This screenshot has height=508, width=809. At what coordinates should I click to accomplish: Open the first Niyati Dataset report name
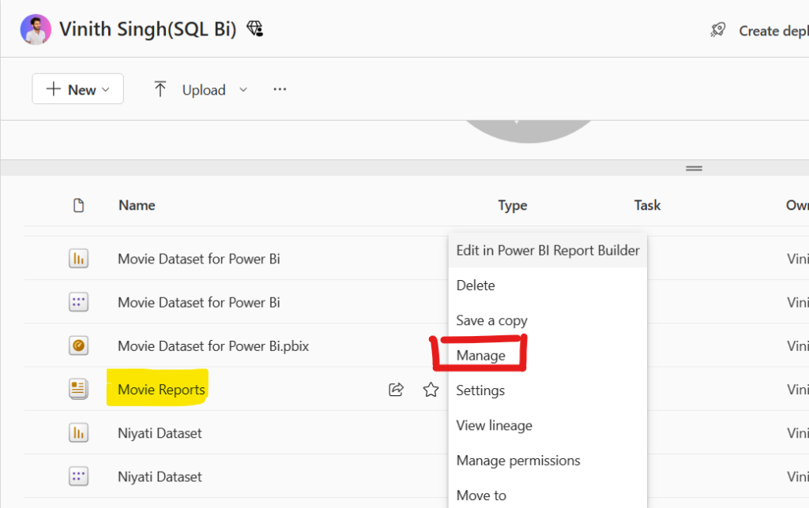(160, 433)
